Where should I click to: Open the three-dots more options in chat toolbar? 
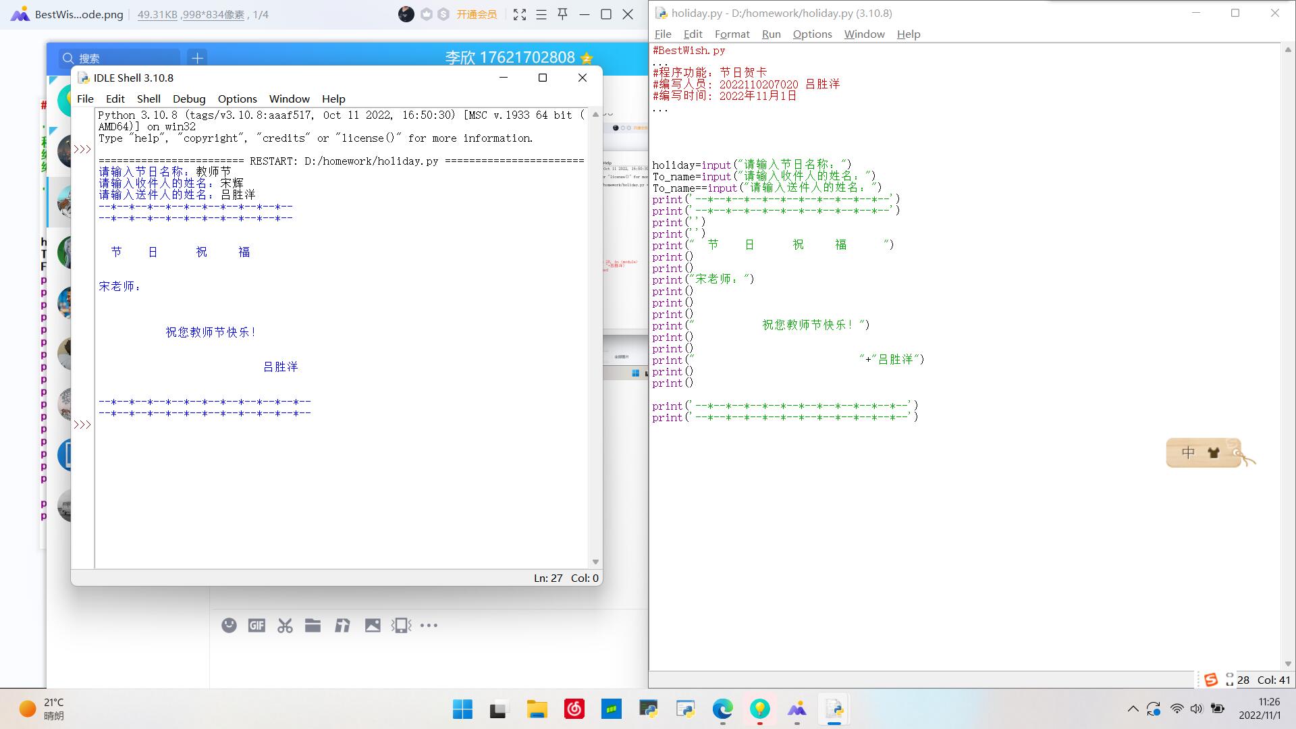click(429, 626)
